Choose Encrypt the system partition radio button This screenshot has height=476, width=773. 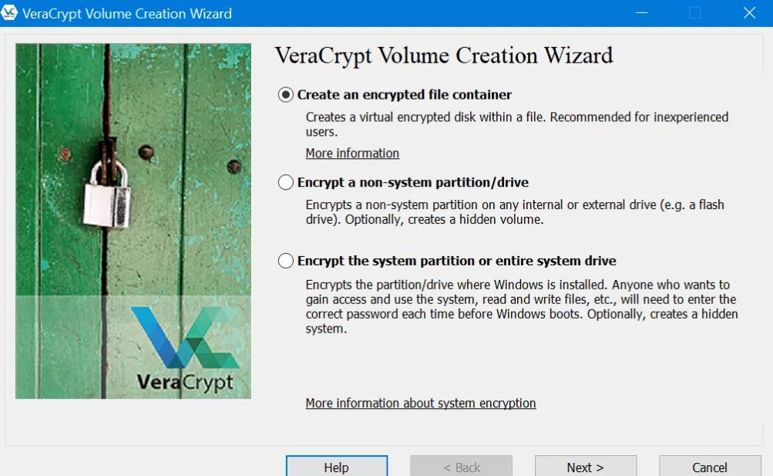click(286, 261)
